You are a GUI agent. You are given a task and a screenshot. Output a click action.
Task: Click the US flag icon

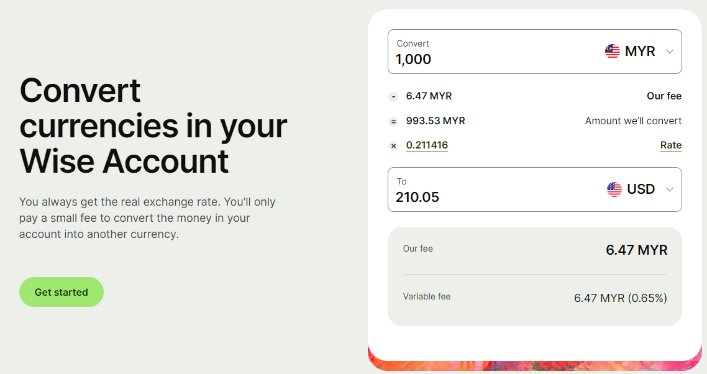coord(614,189)
